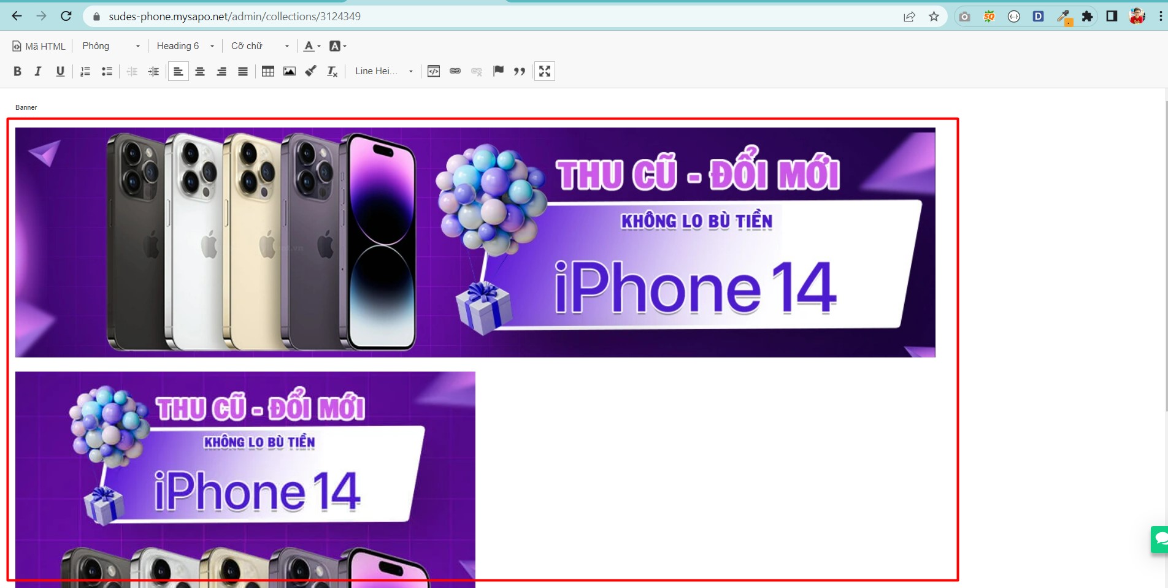
Task: Share this page icon in address bar
Action: 909,17
